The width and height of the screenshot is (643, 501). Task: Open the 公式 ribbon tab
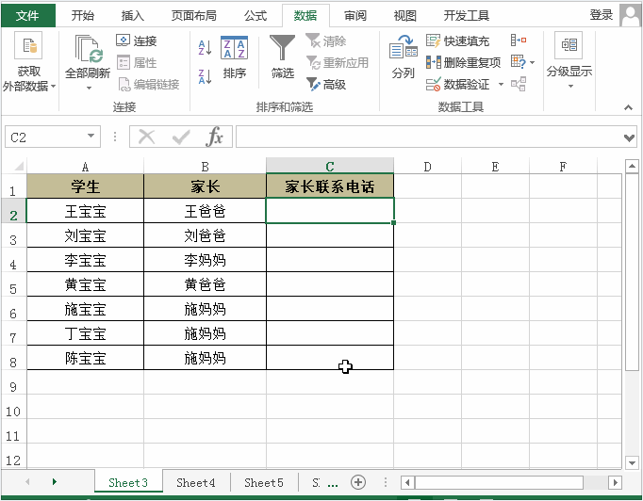pyautogui.click(x=256, y=16)
